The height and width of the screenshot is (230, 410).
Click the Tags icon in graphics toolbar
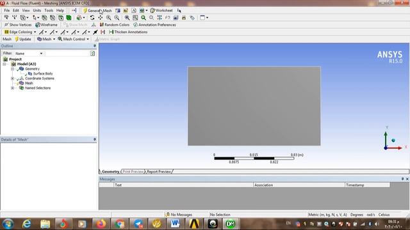pos(192,18)
